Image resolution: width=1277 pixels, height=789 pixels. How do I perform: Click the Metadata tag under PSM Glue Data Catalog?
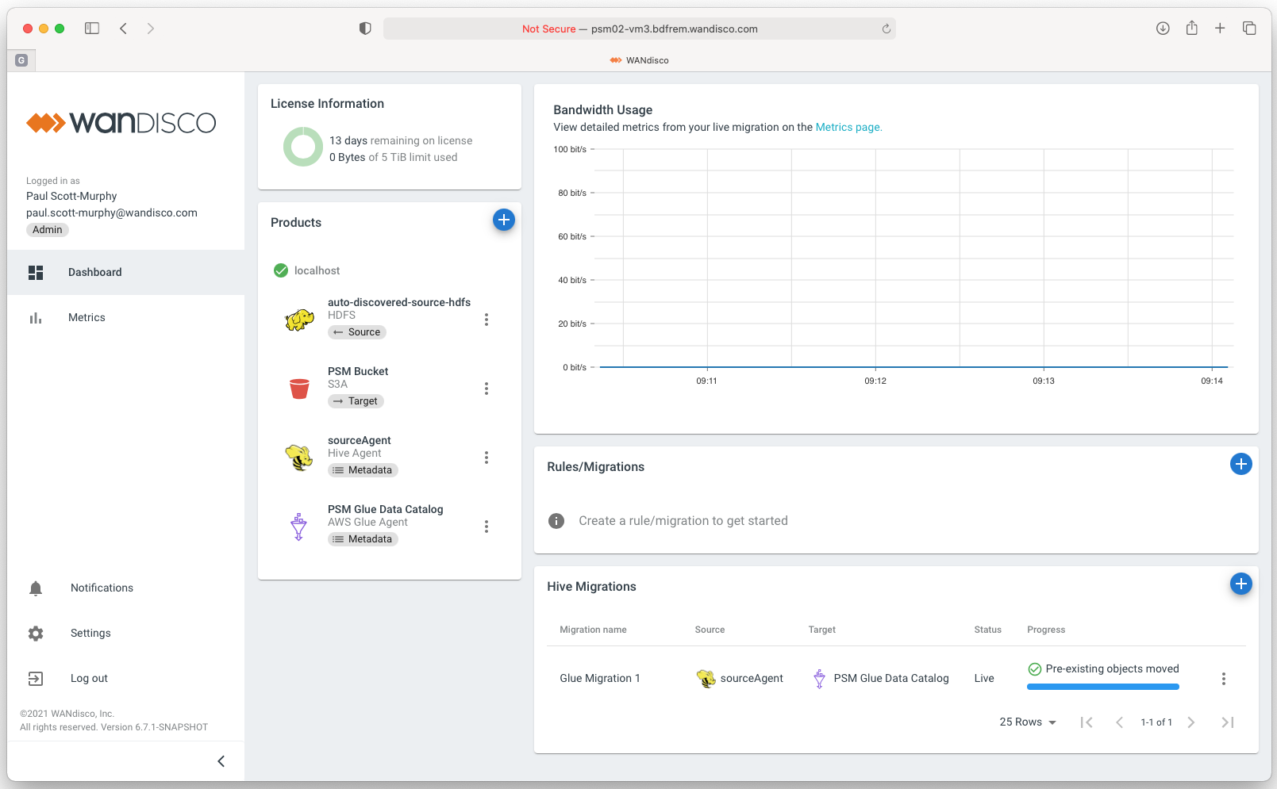363,539
